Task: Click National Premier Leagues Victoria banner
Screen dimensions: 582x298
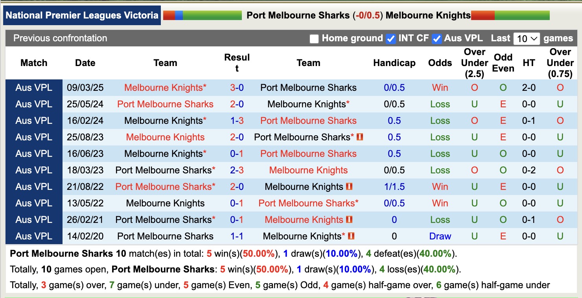Action: click(82, 15)
